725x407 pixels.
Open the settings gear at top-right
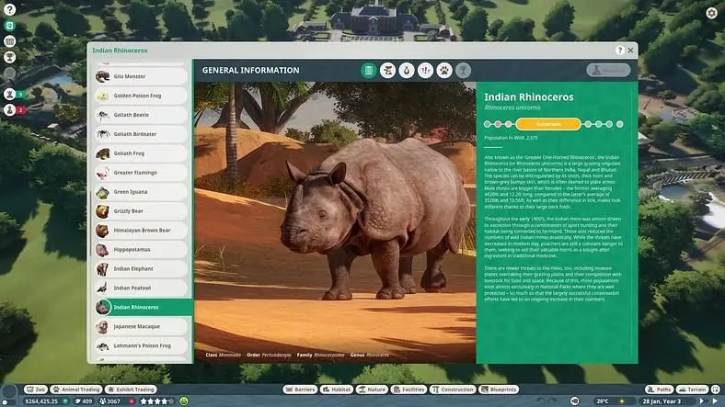click(711, 13)
